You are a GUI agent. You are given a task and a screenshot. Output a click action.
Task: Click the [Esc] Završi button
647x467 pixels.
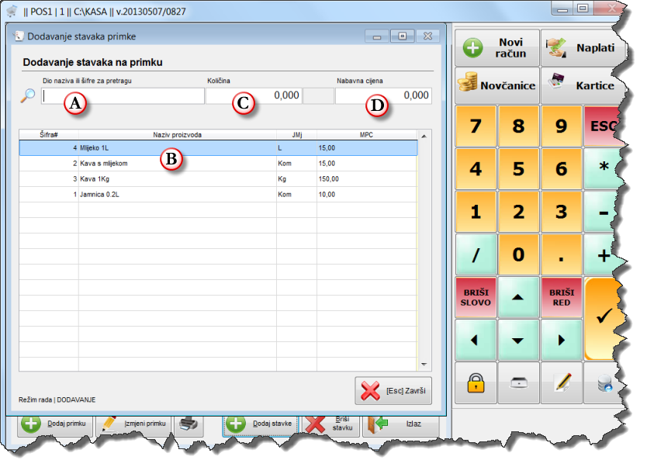pyautogui.click(x=393, y=391)
